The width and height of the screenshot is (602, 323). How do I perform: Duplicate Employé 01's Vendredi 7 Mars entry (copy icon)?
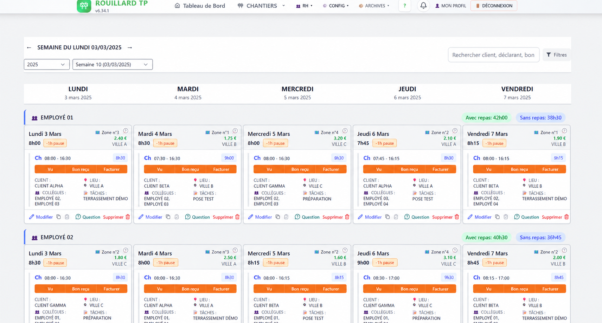pos(497,217)
